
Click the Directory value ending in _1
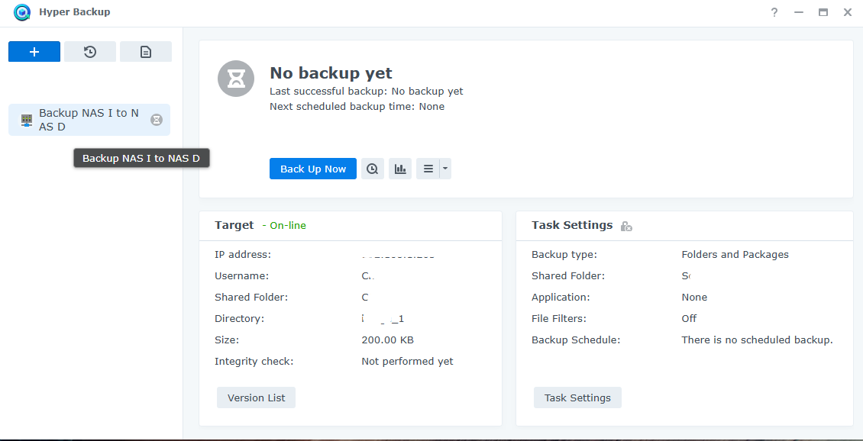pos(383,318)
